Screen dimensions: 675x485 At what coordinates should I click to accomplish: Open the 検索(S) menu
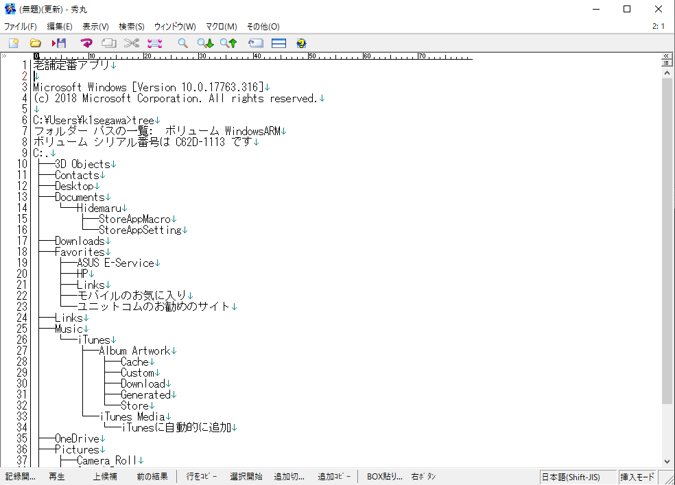(x=132, y=27)
